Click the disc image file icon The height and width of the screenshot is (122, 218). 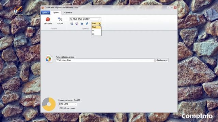49,58
